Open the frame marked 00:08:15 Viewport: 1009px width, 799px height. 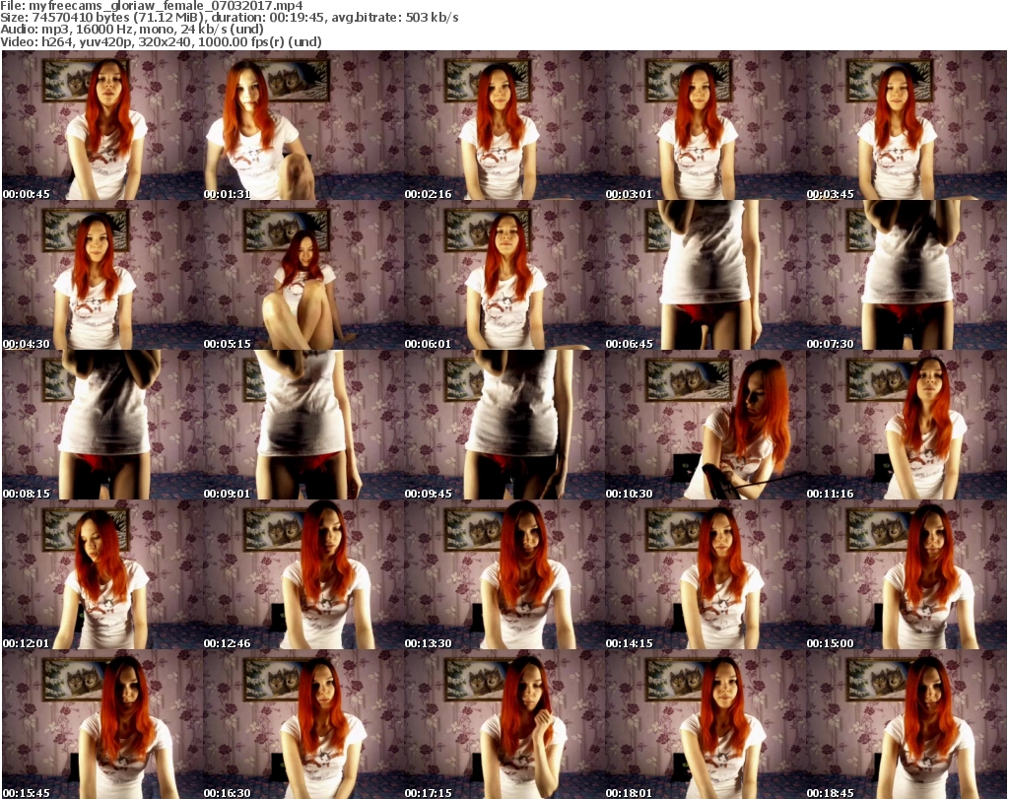[102, 425]
